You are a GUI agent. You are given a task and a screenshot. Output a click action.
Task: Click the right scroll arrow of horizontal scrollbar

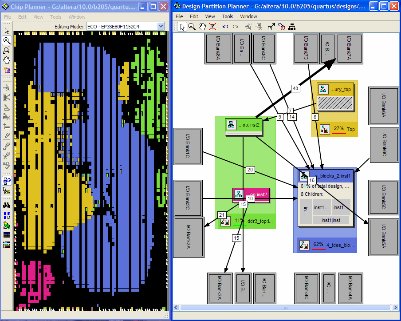[x=395, y=307]
